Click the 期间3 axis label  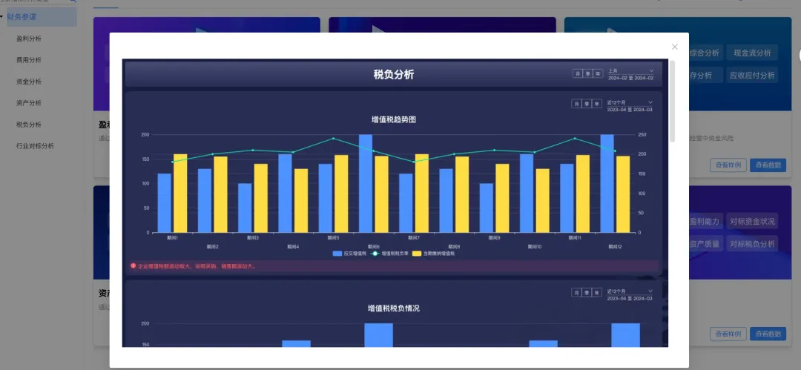click(252, 237)
